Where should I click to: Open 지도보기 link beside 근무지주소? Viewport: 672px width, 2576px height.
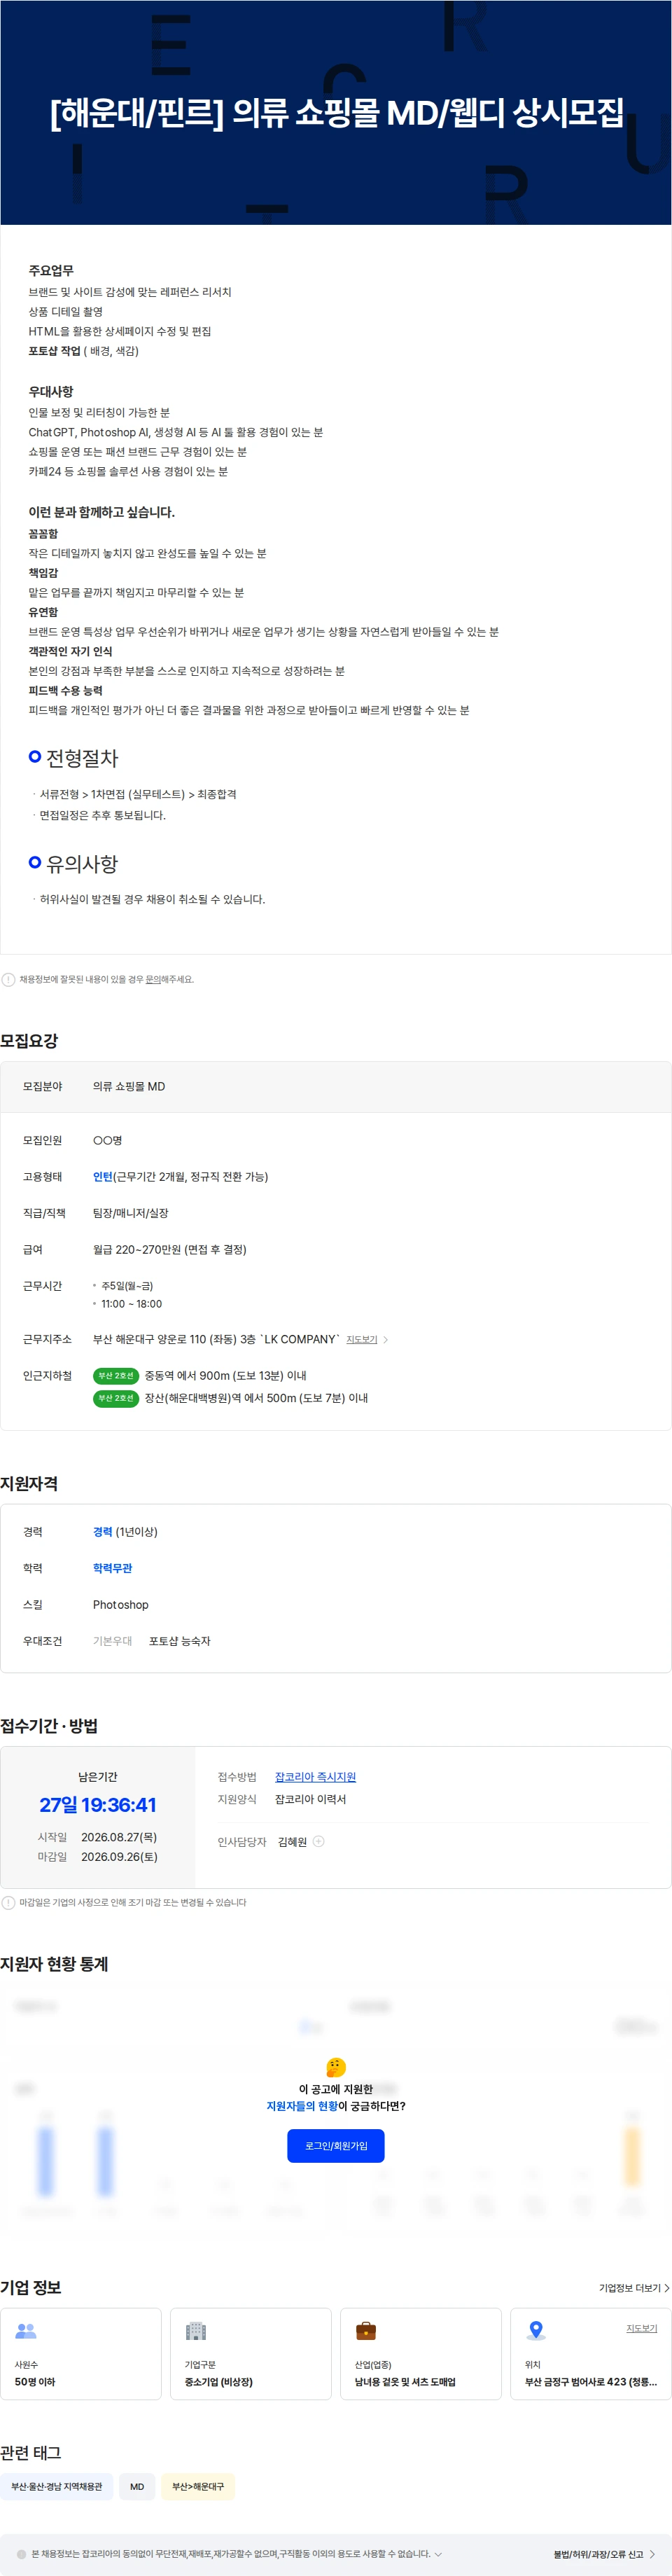(362, 1339)
